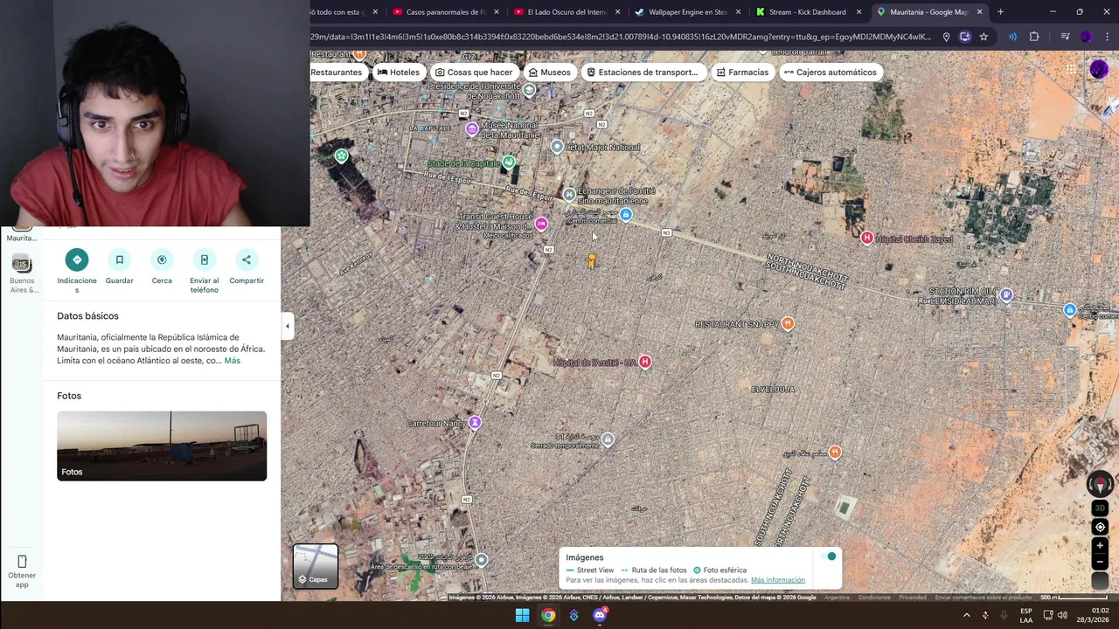Open the Google apps grid icon

1071,70
